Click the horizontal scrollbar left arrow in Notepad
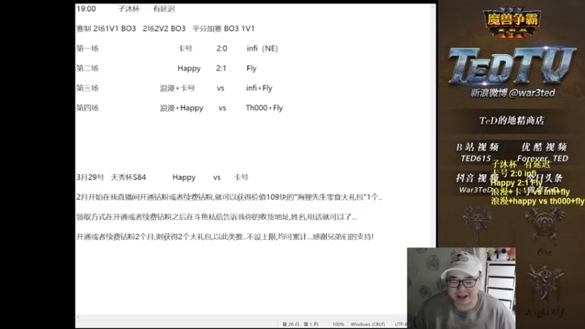The image size is (585, 329). pos(78,317)
